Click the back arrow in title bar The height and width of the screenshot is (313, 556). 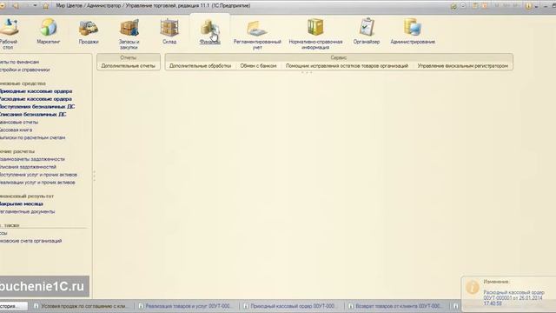[16, 6]
